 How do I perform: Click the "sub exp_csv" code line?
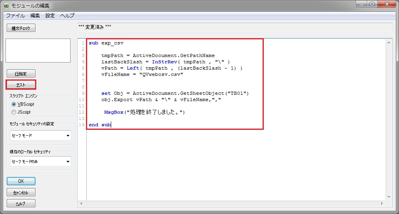point(106,43)
